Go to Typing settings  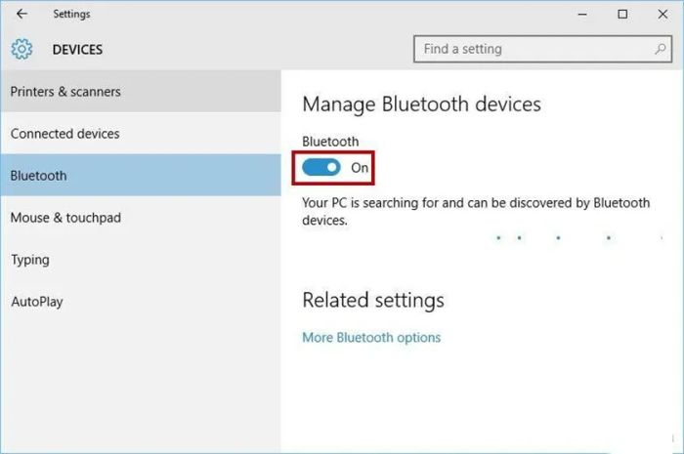(x=141, y=260)
